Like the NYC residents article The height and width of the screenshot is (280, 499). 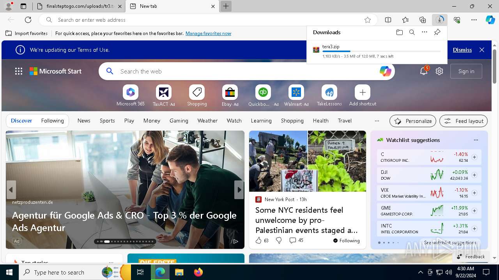(258, 240)
